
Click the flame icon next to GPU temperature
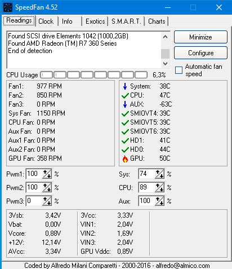pos(125,159)
